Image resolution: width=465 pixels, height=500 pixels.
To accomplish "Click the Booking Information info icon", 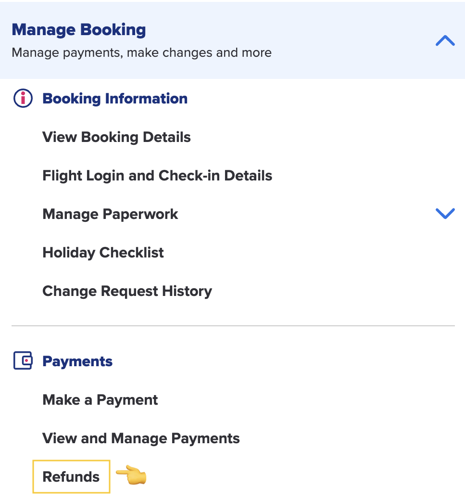I will tap(23, 99).
